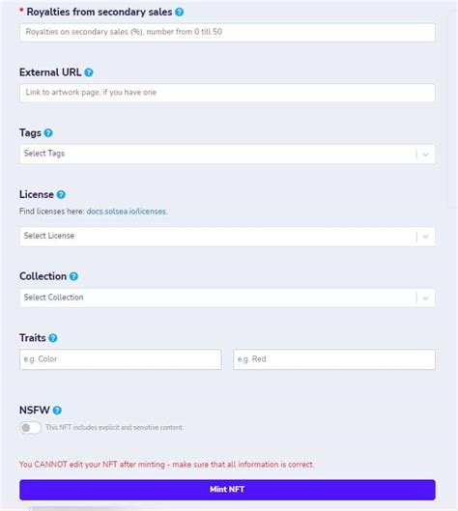Open the External URL help tooltip icon
Image resolution: width=458 pixels, height=511 pixels.
[x=89, y=72]
